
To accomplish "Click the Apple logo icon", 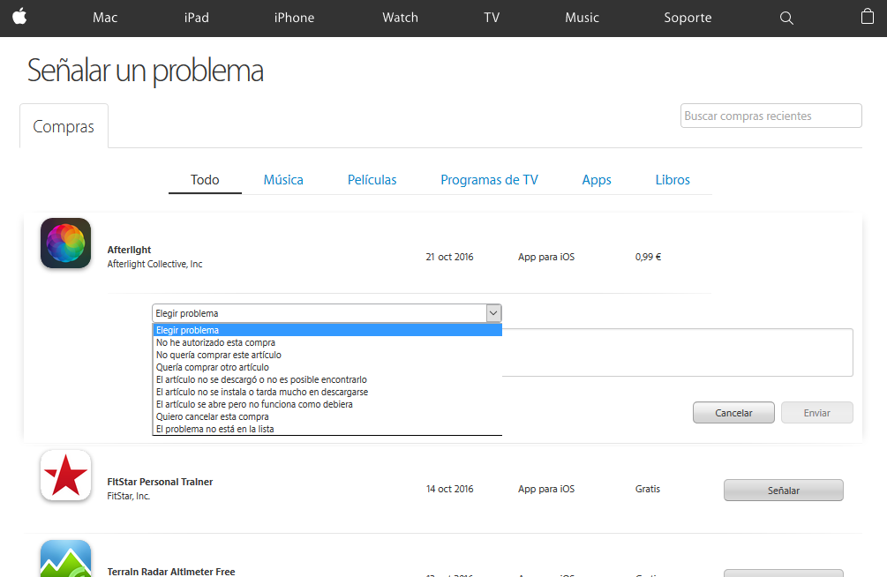I will pos(19,17).
